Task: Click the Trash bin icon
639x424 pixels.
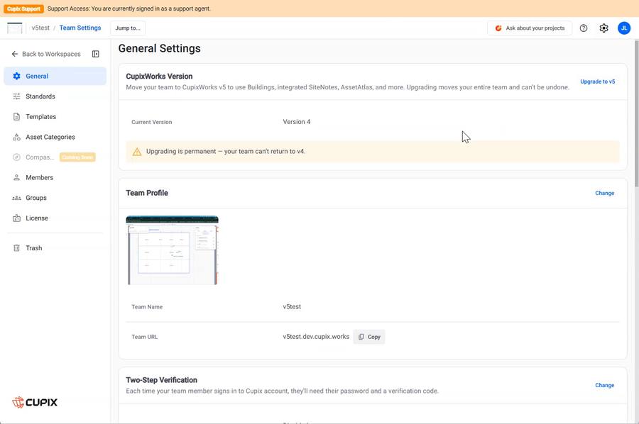Action: (17, 248)
